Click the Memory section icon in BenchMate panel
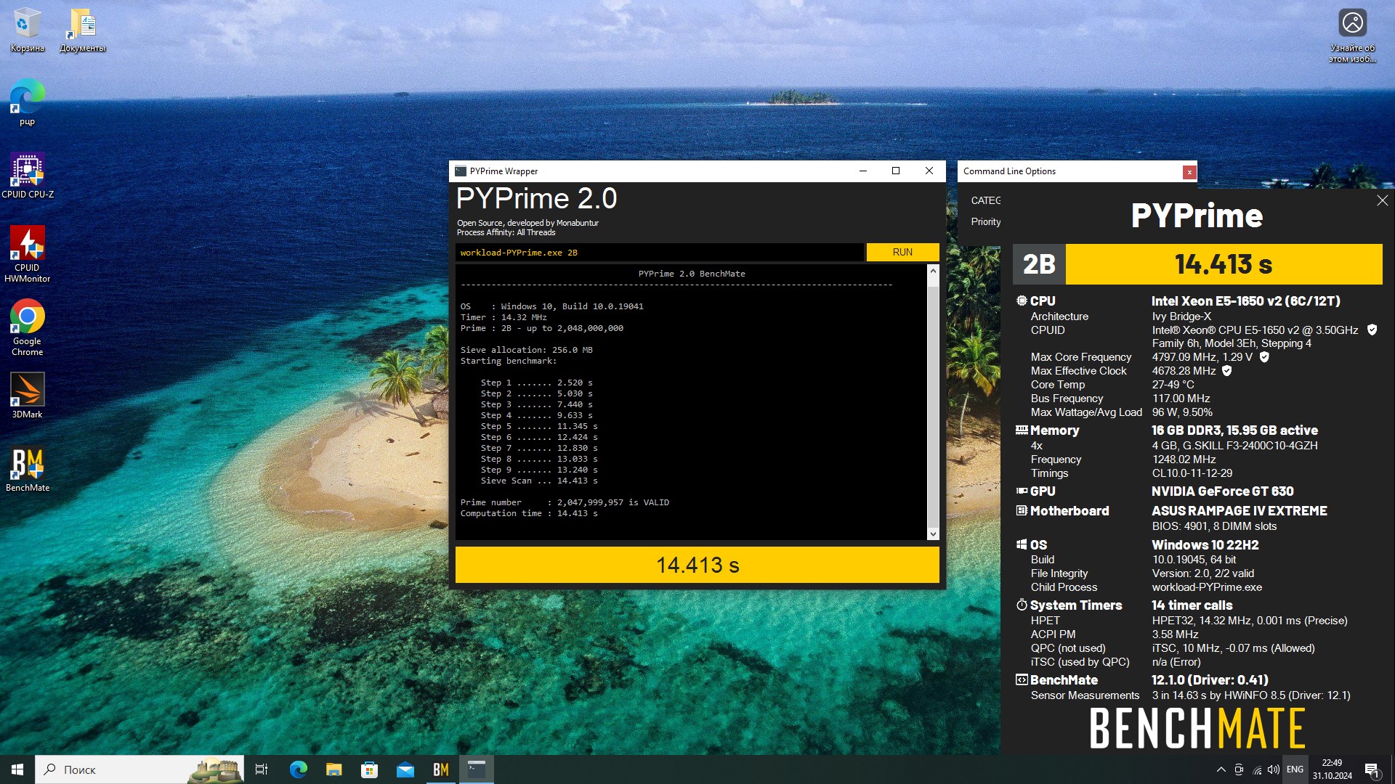Viewport: 1395px width, 784px height. [x=1022, y=430]
